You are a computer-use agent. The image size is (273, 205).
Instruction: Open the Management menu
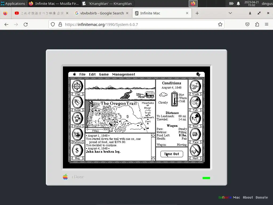124,74
